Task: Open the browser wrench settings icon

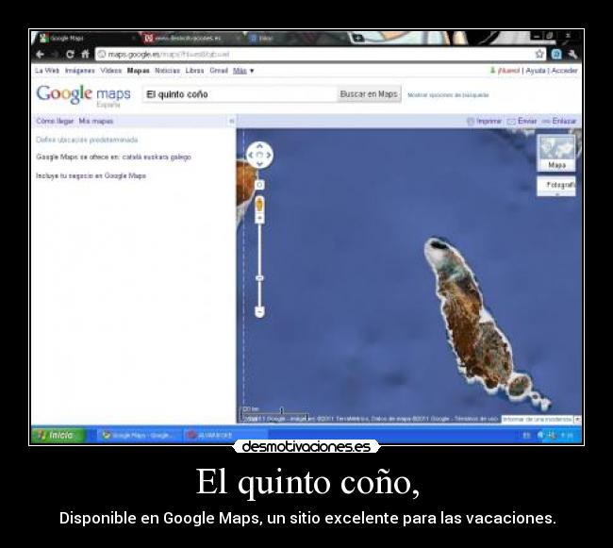Action: [x=572, y=55]
